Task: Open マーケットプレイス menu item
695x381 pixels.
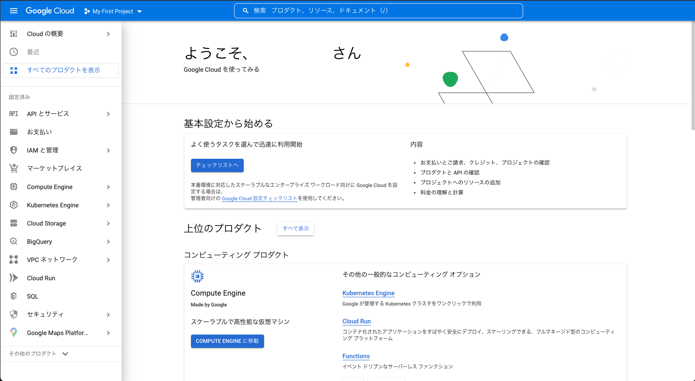Action: 61,168
